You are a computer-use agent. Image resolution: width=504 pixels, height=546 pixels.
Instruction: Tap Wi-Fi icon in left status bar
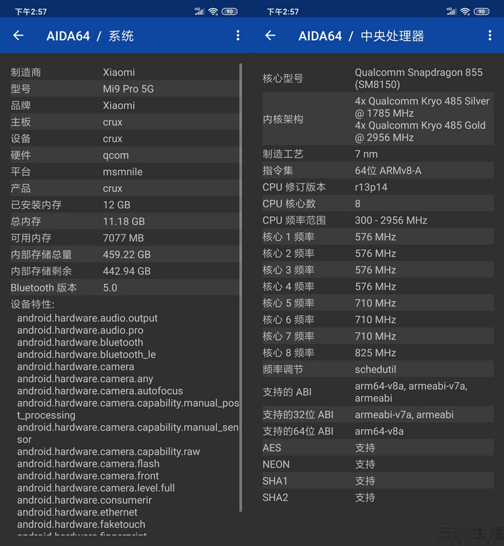coord(213,11)
